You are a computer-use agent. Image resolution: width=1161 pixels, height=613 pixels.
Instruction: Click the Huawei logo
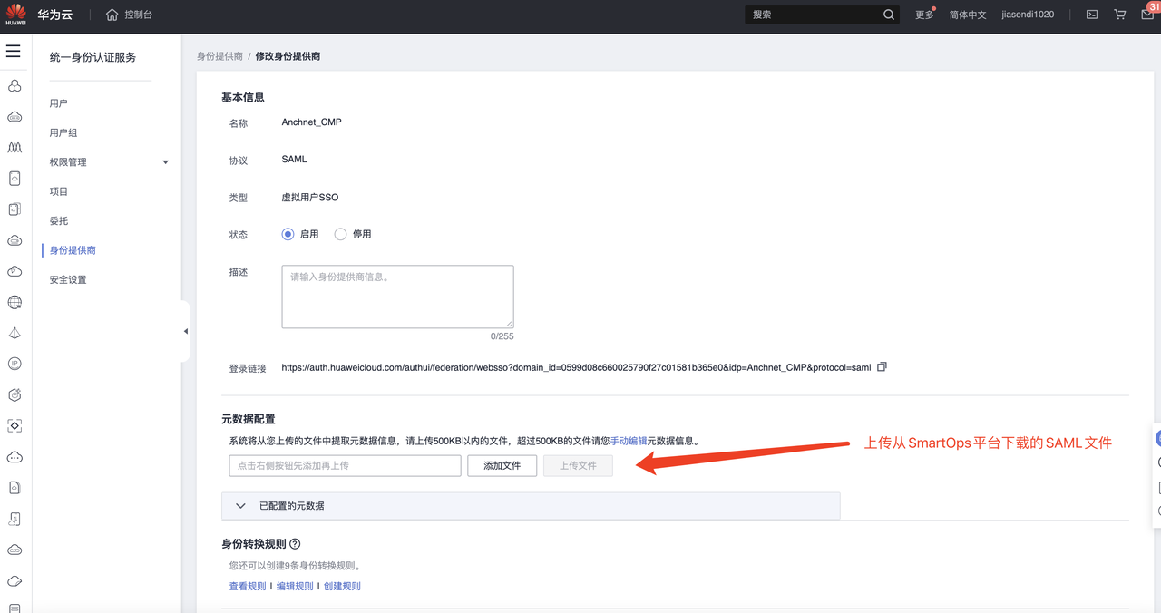(15, 15)
